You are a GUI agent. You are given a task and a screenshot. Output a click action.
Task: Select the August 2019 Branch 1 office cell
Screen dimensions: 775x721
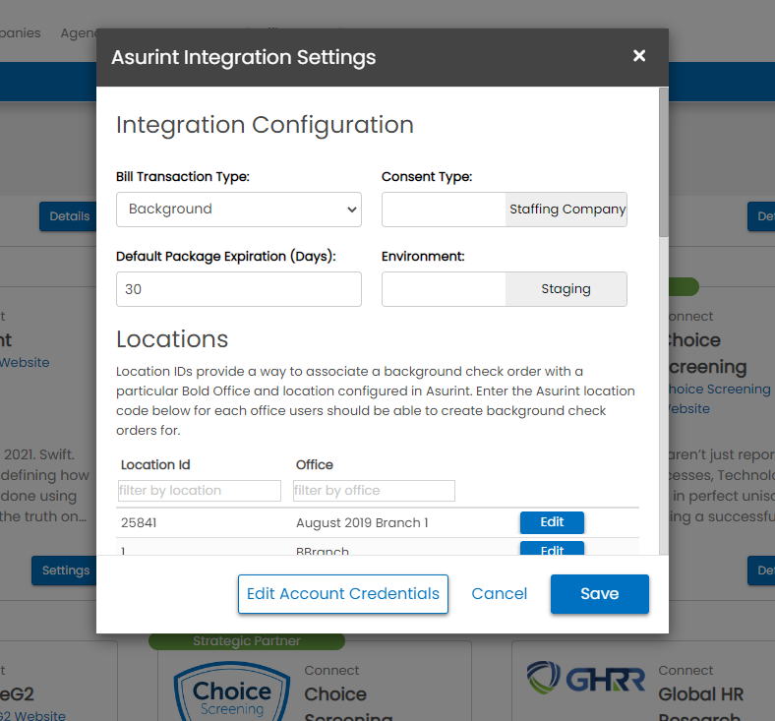click(362, 523)
